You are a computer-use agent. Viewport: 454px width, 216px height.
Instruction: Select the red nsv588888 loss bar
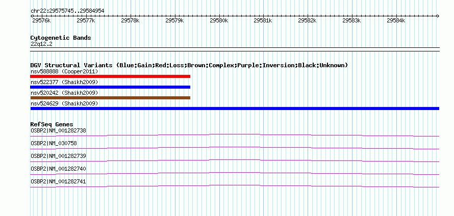[110, 76]
